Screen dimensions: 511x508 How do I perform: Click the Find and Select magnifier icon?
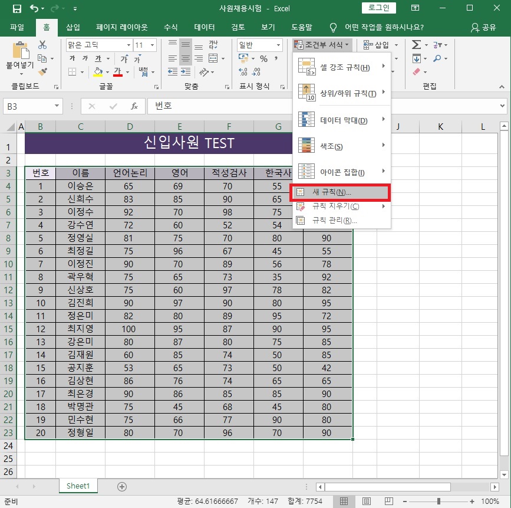[x=437, y=58]
